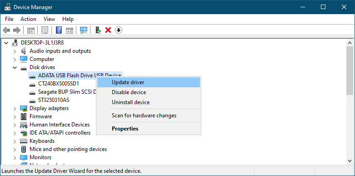Open the Help menu
This screenshot has width=355, height=176.
pos(68,19)
